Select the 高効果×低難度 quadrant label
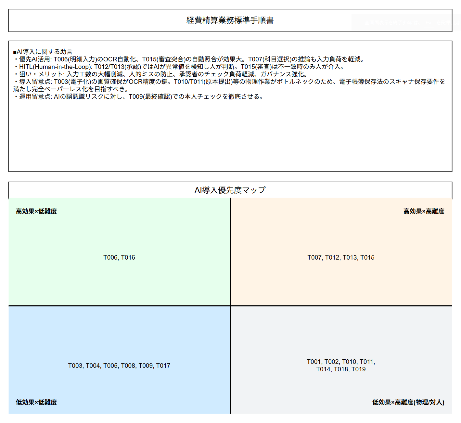461x423 pixels. point(36,211)
